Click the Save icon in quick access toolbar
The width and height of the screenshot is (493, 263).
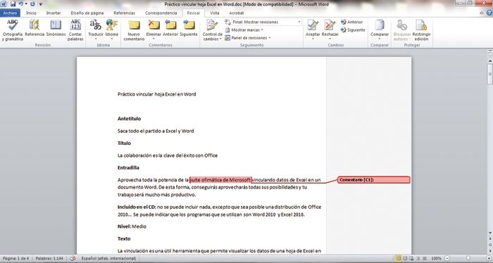(x=13, y=4)
